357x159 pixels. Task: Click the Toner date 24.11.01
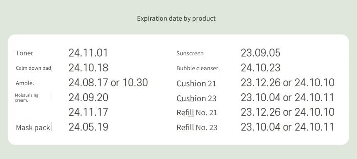point(88,53)
